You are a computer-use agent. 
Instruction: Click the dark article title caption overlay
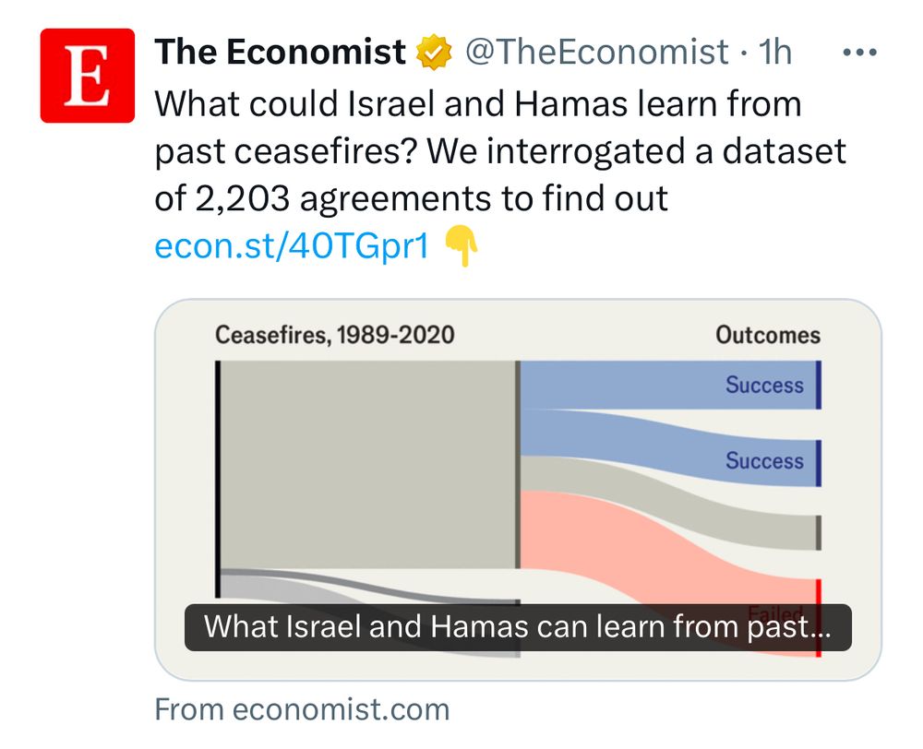(518, 627)
